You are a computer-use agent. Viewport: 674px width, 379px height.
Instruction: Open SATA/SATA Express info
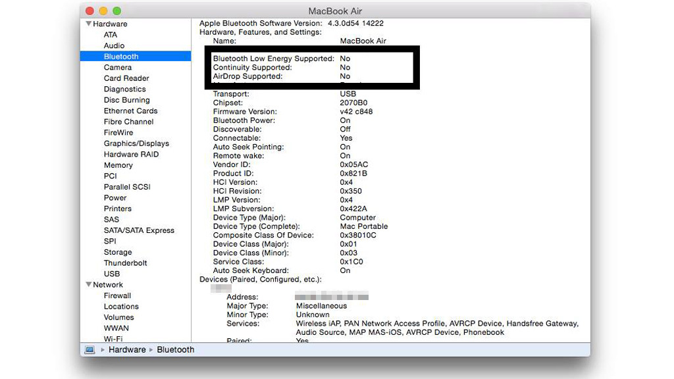point(140,230)
